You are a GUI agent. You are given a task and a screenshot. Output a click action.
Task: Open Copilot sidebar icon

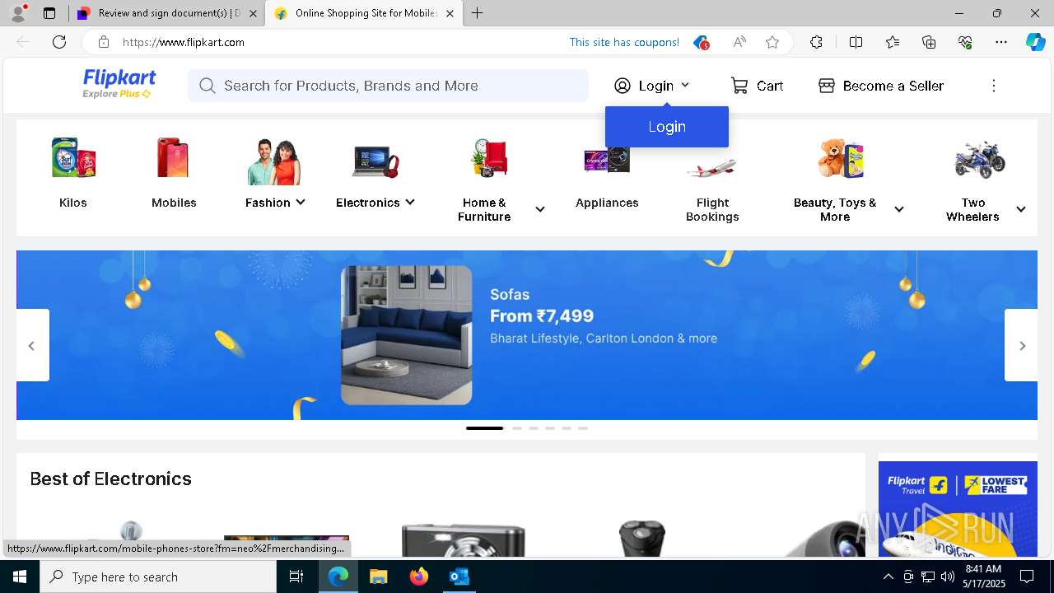pos(1035,42)
